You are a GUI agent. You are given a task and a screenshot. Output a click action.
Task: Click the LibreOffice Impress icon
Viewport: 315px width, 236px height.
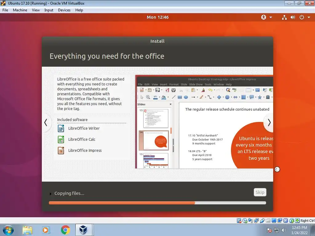coord(61,151)
